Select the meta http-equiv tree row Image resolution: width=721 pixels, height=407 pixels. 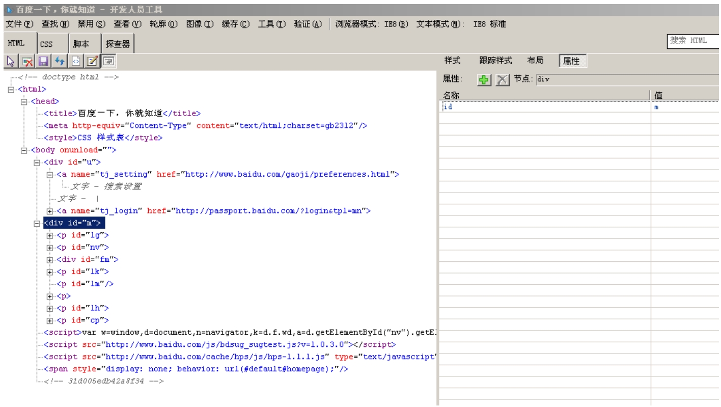click(x=206, y=125)
